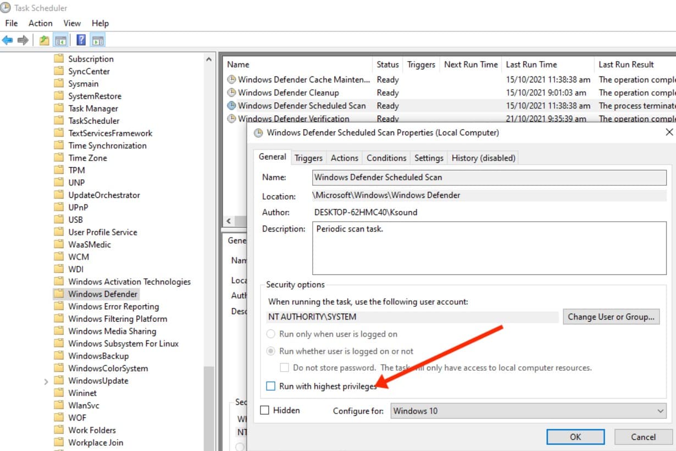Open the Help toolbar icon
The width and height of the screenshot is (676, 451).
[81, 40]
